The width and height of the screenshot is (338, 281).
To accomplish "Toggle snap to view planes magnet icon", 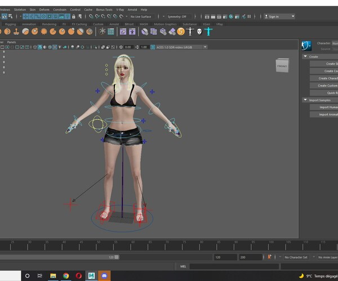I will 115,16.
